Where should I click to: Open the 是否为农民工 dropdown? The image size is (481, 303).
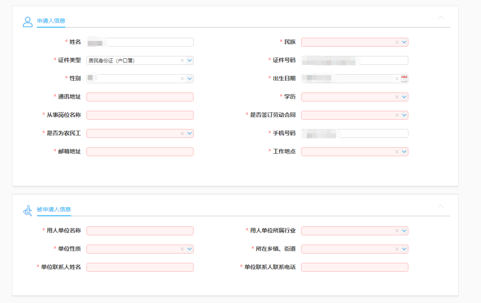point(189,133)
